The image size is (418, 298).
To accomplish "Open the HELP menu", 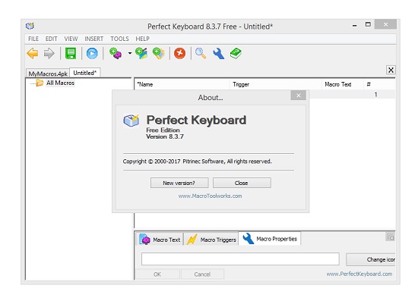I will [142, 39].
